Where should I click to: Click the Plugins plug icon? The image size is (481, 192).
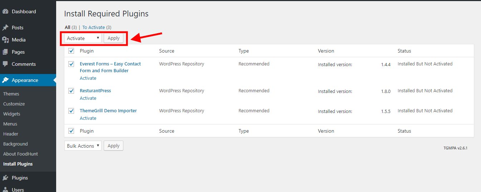click(x=5, y=178)
